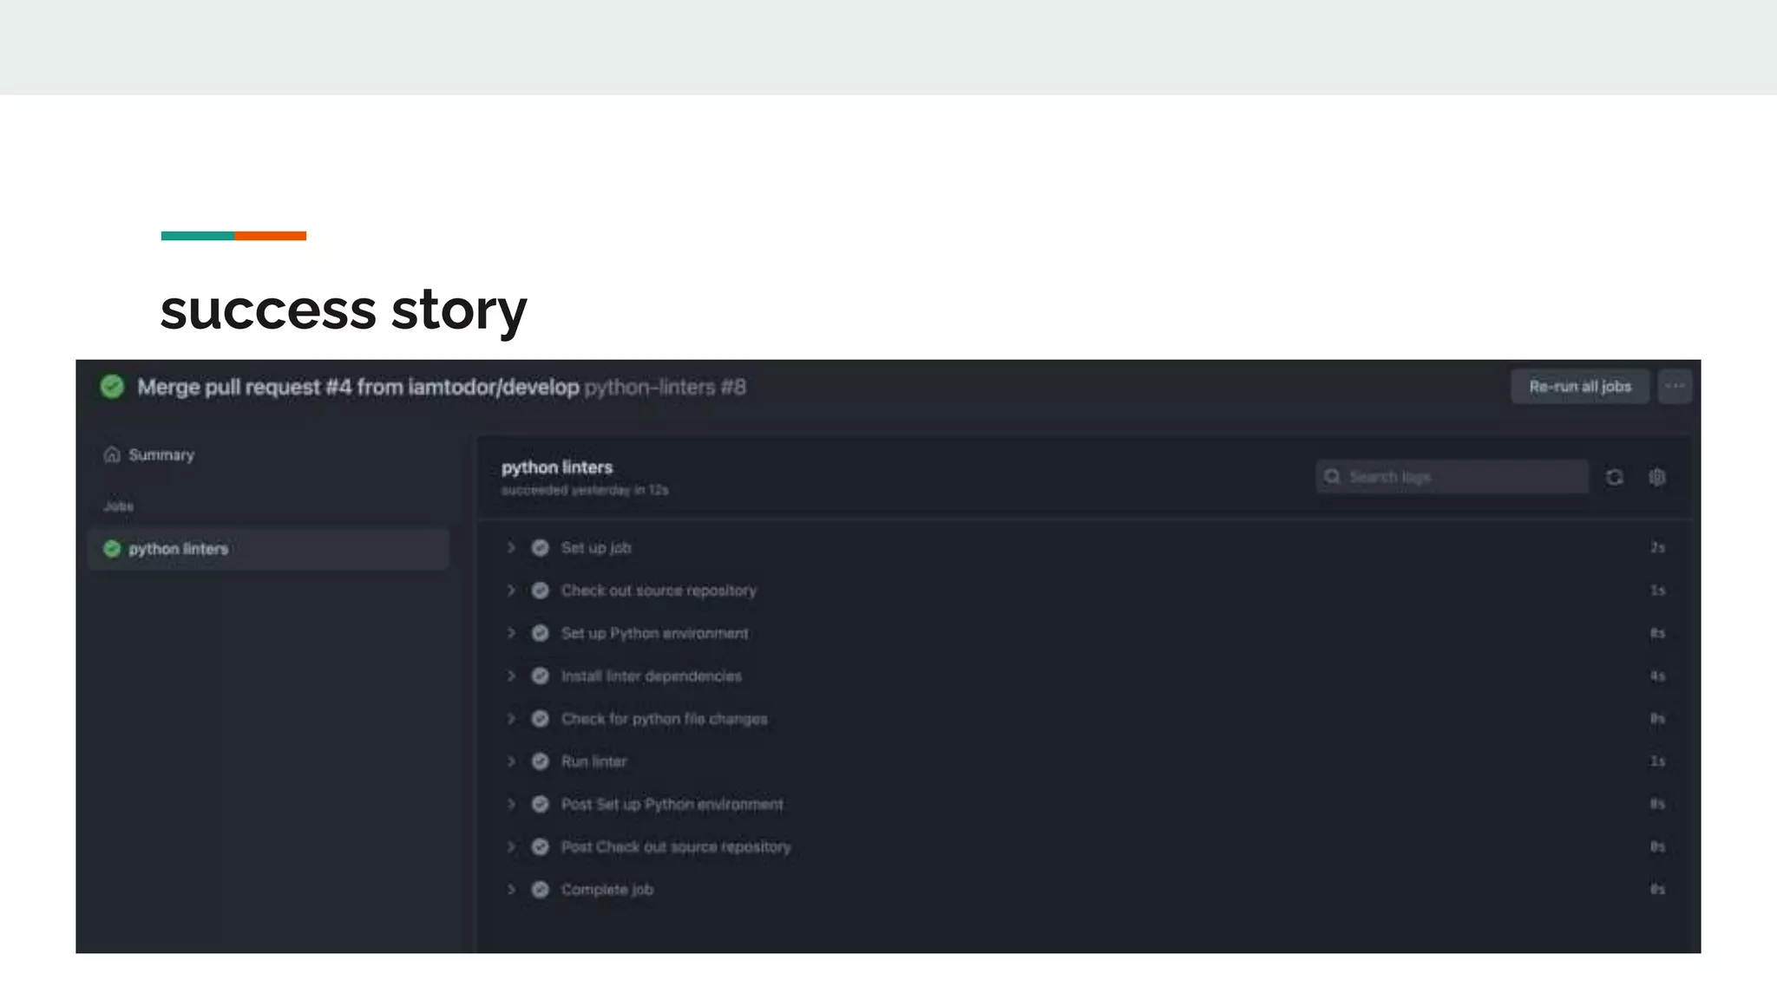Screen dimensions: 1777x999
Task: Click success check icon for Run linter
Action: 540,761
